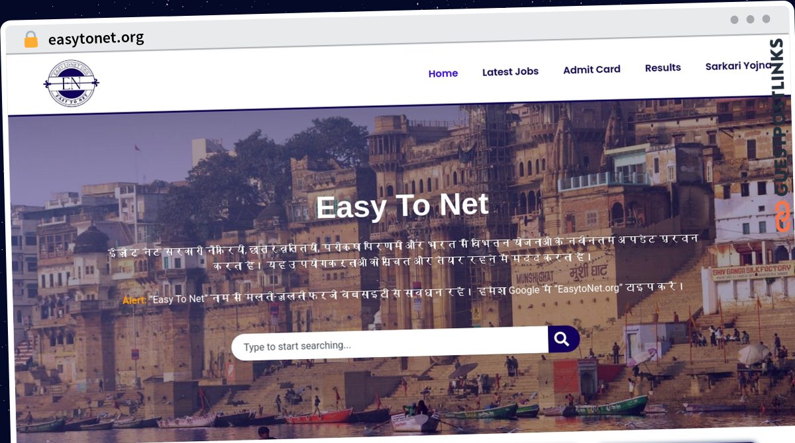Click the Easy To Net heading
The width and height of the screenshot is (795, 443).
point(402,206)
